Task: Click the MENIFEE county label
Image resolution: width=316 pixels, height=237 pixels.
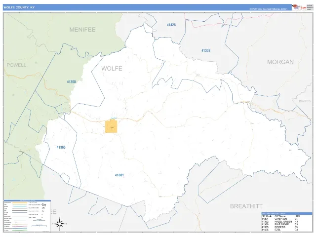Action: 82,30
